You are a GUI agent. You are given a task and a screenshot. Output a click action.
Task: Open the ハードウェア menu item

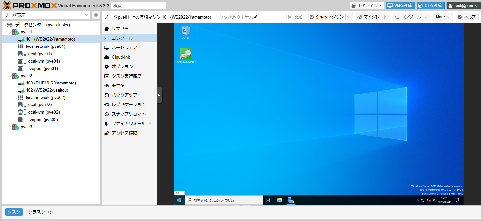coord(124,47)
